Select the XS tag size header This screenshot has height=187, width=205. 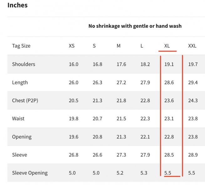click(72, 46)
